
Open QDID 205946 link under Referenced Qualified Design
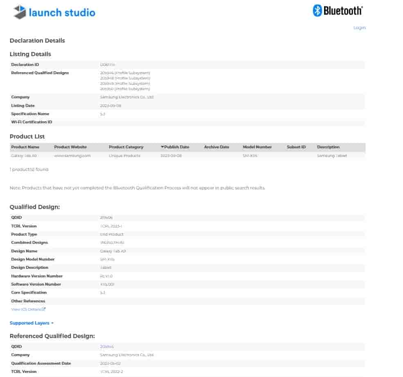point(107,347)
